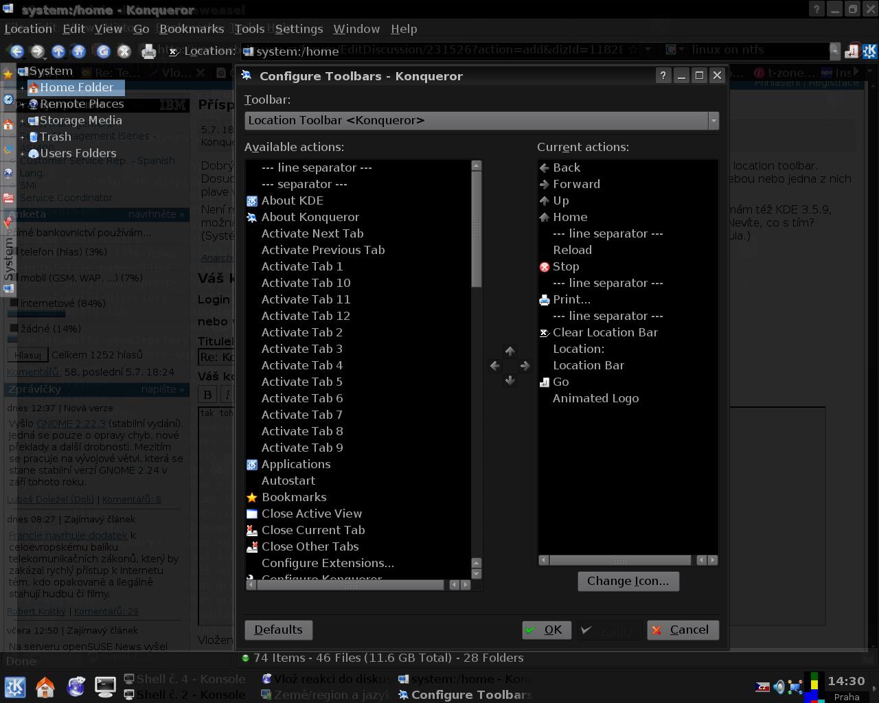Select Clear Location Bar in Current actions
Screen dimensions: 879x703
tap(605, 332)
